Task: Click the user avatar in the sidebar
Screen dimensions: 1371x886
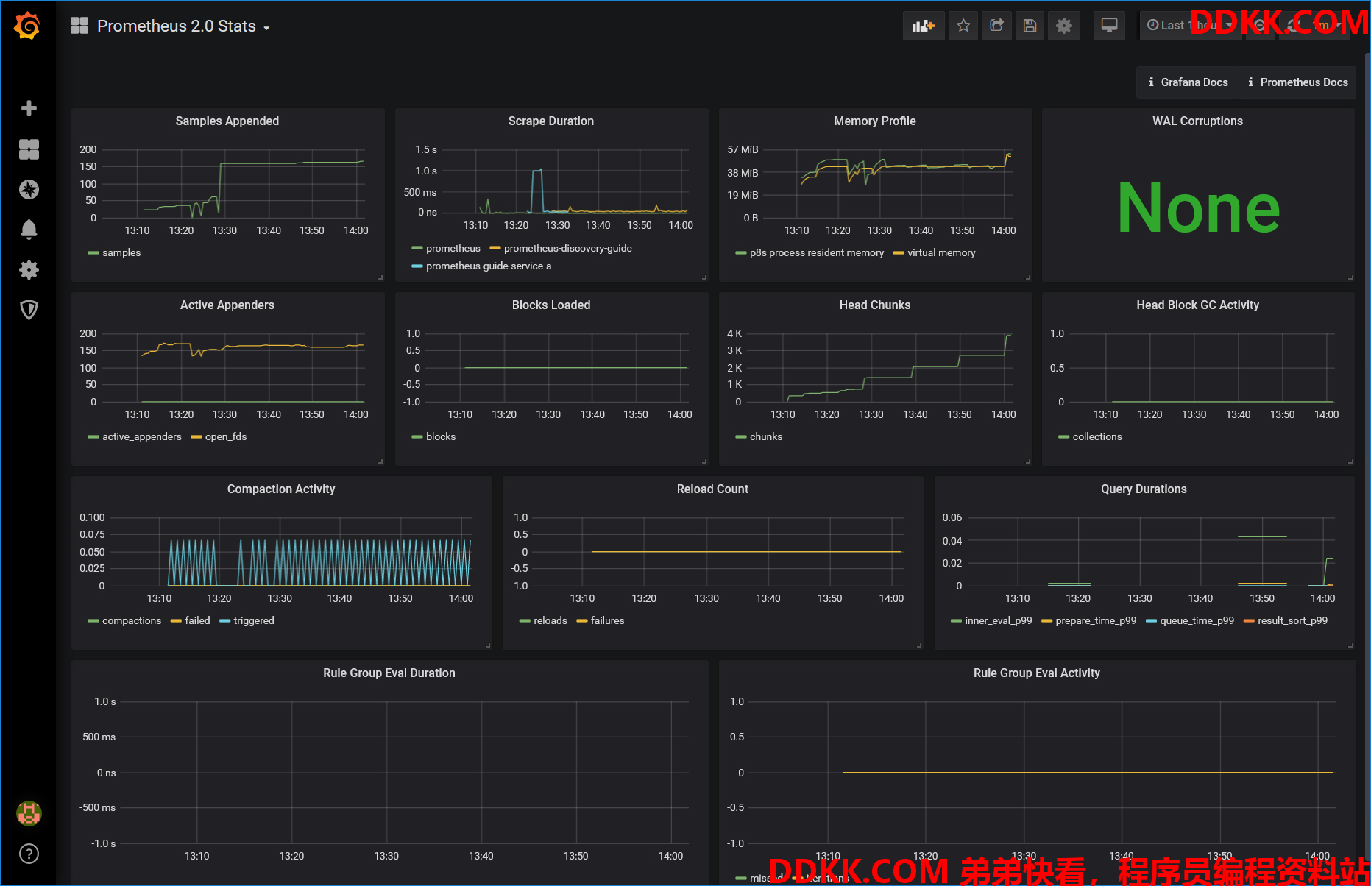Action: [29, 813]
